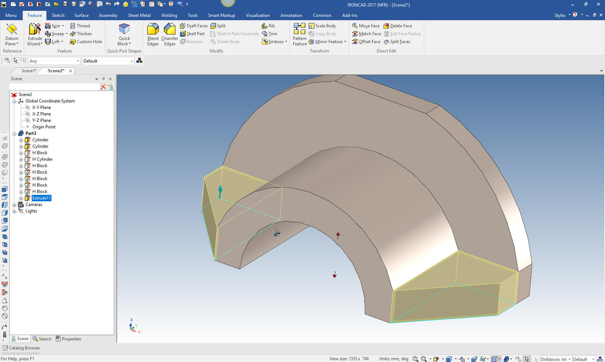Pin the Scene panel with pushpin
This screenshot has width=605, height=362.
[103, 79]
